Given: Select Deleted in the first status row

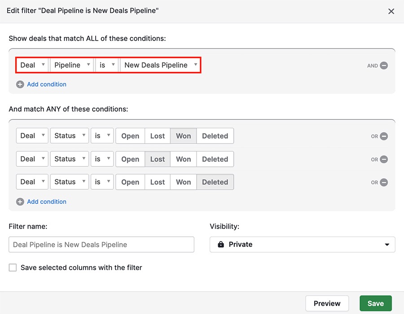Looking at the screenshot, I should pyautogui.click(x=215, y=136).
